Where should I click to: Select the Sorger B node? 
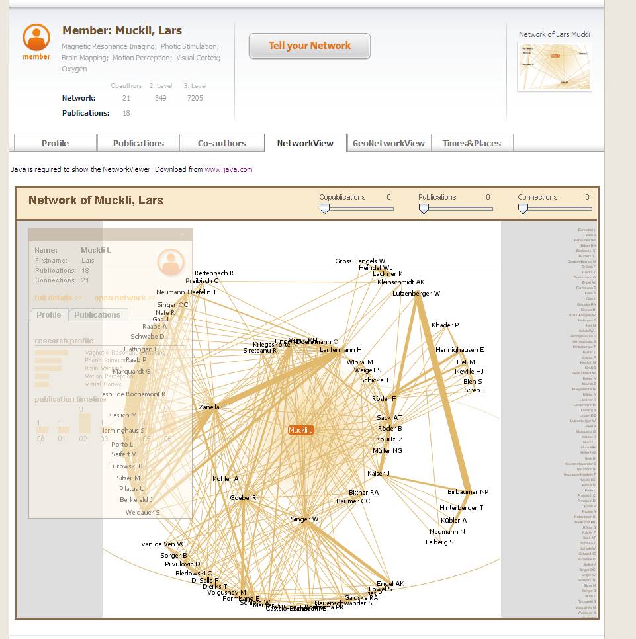173,556
